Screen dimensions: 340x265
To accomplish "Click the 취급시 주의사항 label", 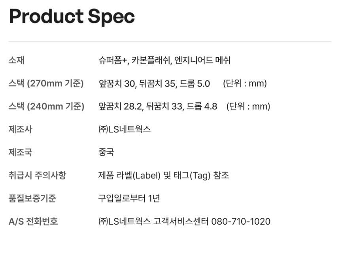I will [37, 175].
